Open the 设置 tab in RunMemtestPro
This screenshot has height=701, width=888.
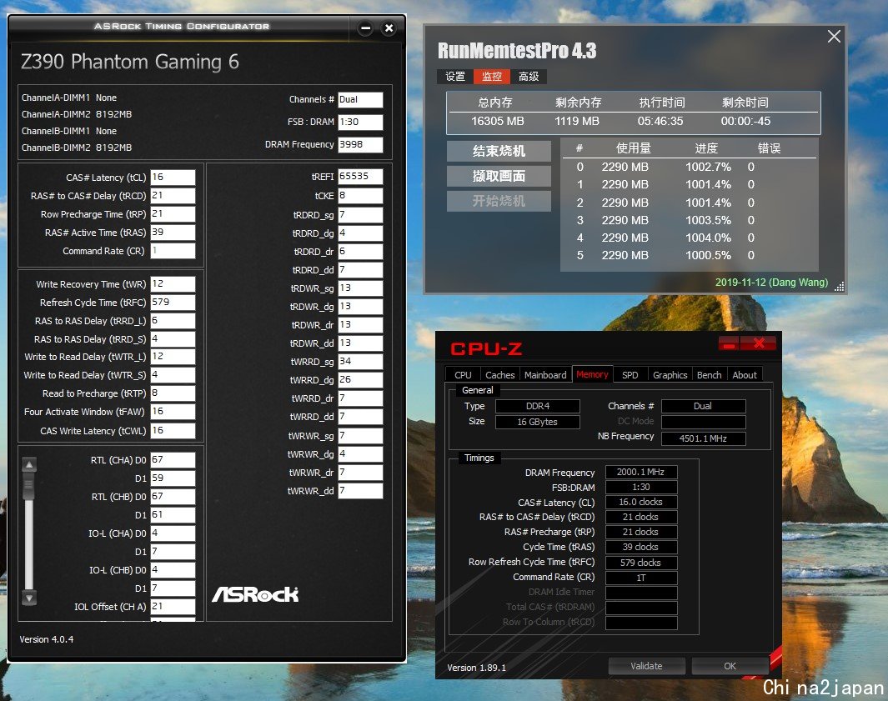pos(454,77)
